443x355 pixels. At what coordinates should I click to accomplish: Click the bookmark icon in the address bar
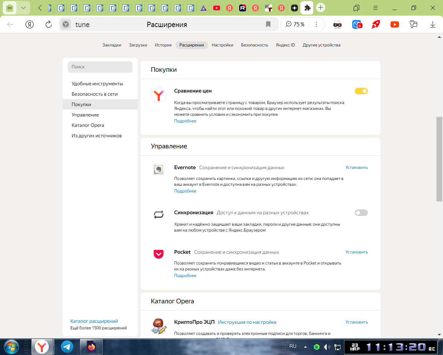(x=268, y=24)
